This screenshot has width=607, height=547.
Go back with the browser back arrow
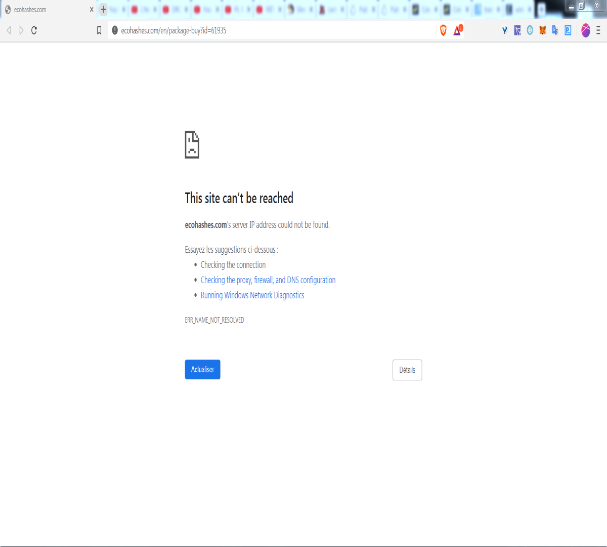9,30
